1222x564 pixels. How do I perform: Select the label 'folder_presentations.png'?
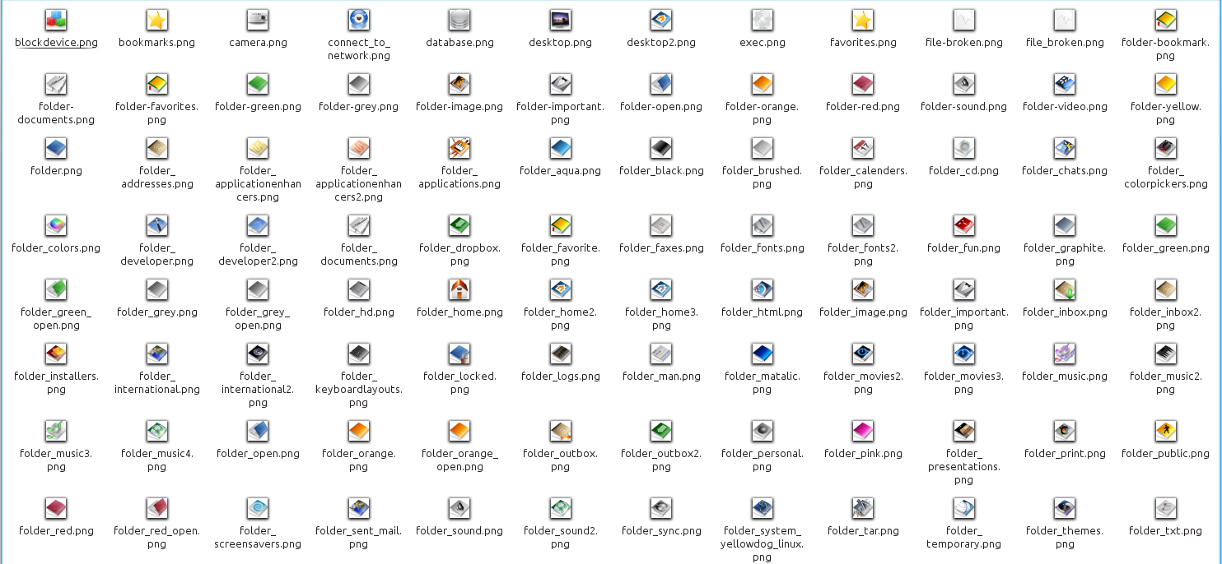pos(964,467)
